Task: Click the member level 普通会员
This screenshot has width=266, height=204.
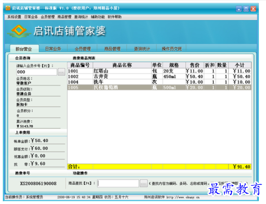Action: point(24,93)
